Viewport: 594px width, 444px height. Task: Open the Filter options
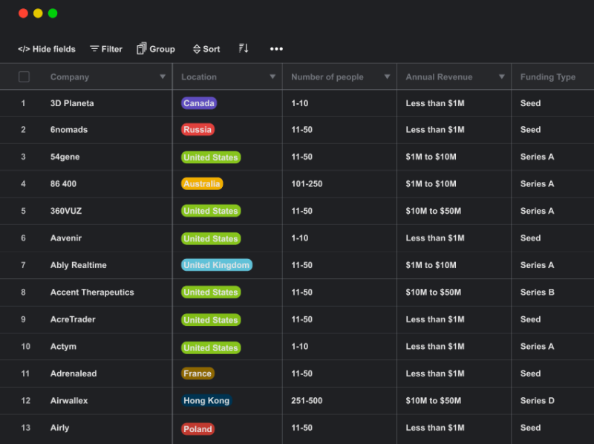click(106, 49)
